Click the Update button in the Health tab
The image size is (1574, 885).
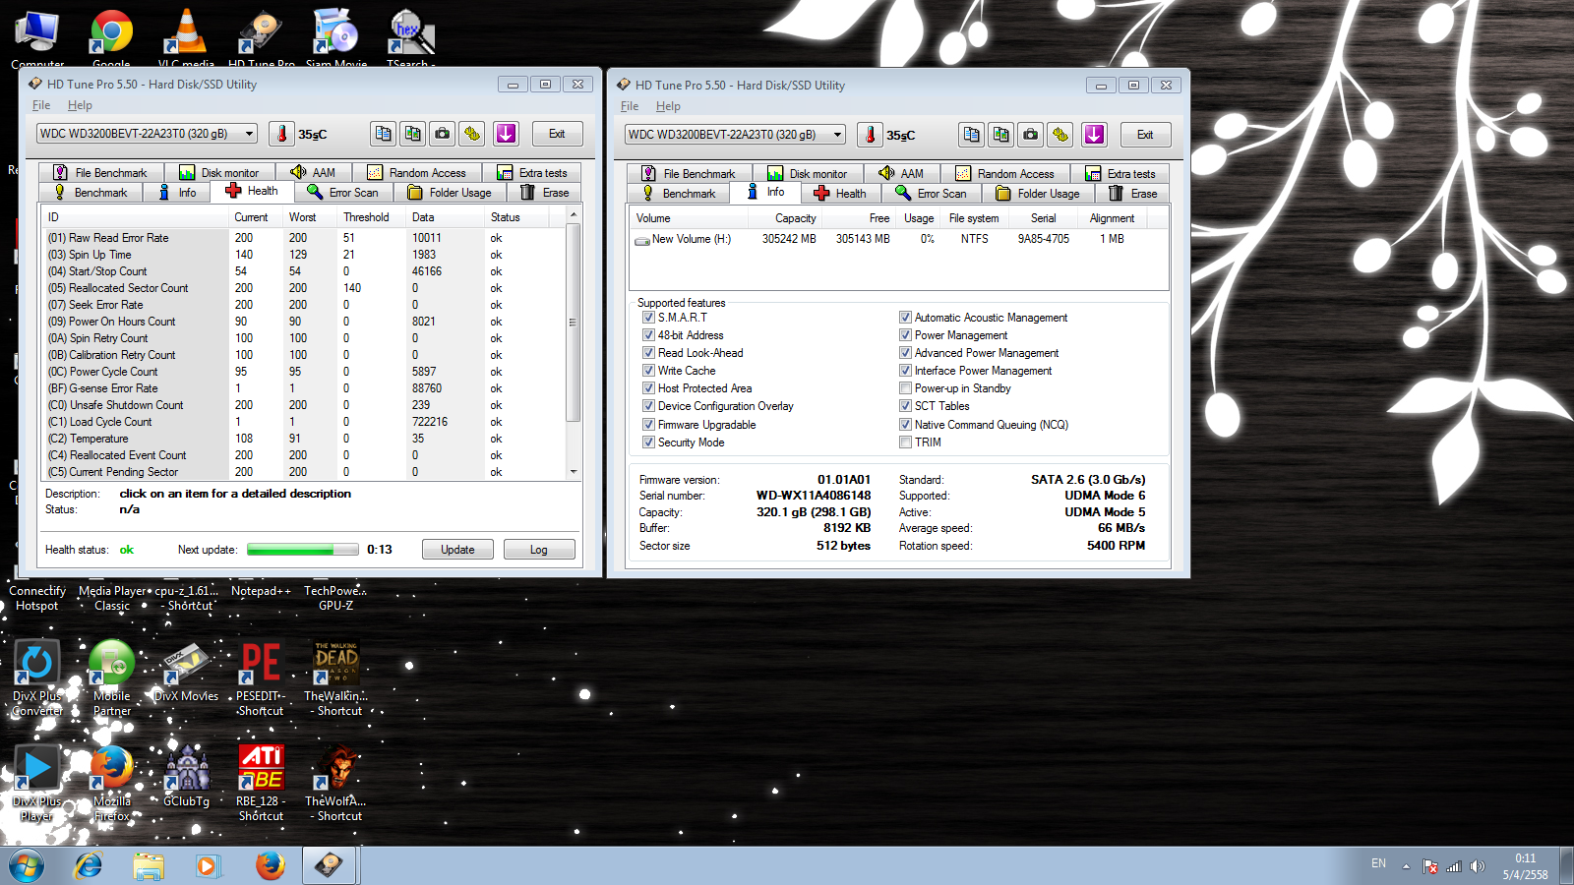(457, 550)
